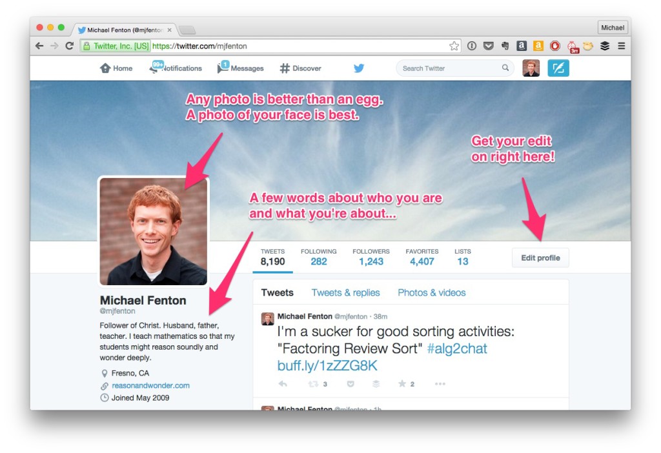Click the Edit profile button
Viewport: 661px width, 453px height.
tap(540, 257)
